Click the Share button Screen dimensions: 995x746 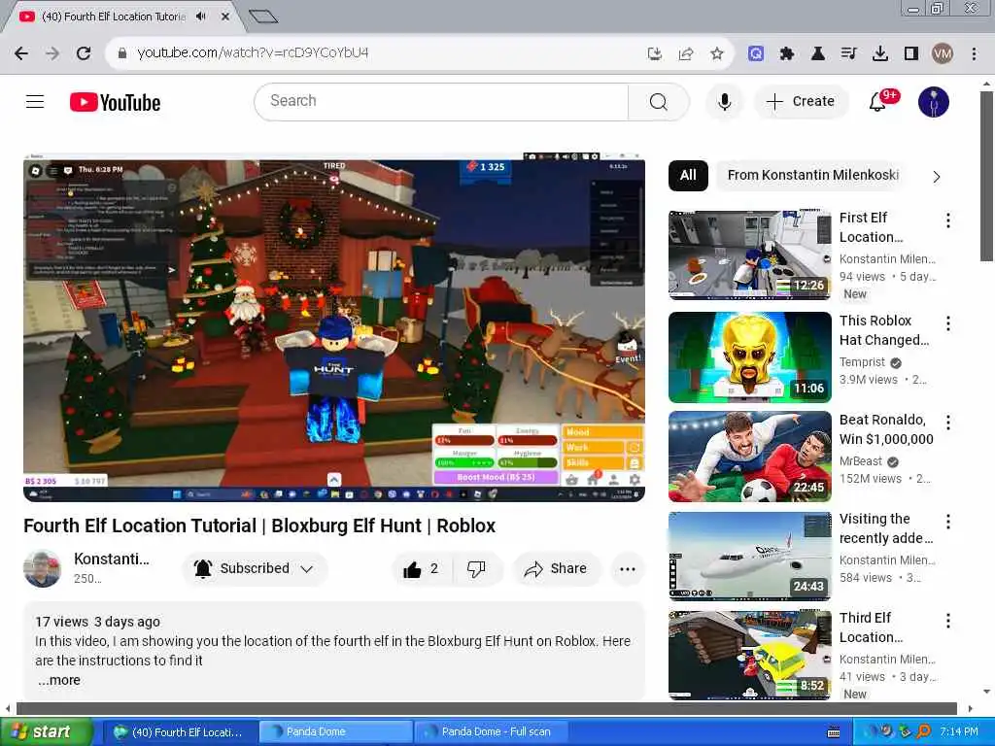point(556,569)
